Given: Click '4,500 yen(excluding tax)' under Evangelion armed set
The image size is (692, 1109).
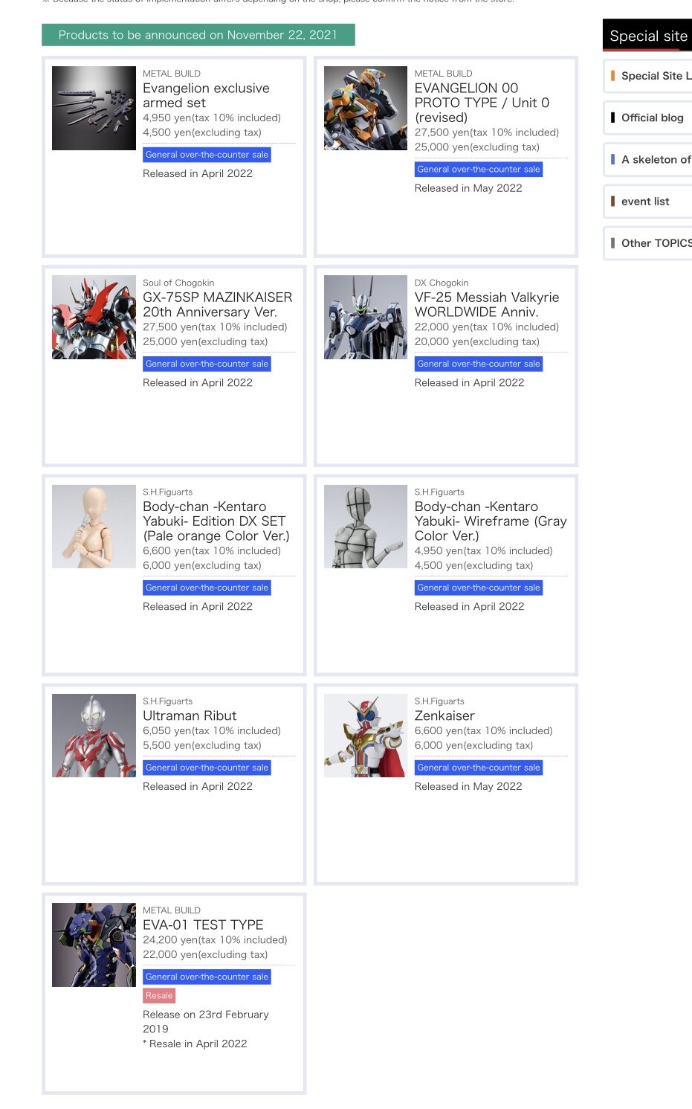Looking at the screenshot, I should point(202,133).
